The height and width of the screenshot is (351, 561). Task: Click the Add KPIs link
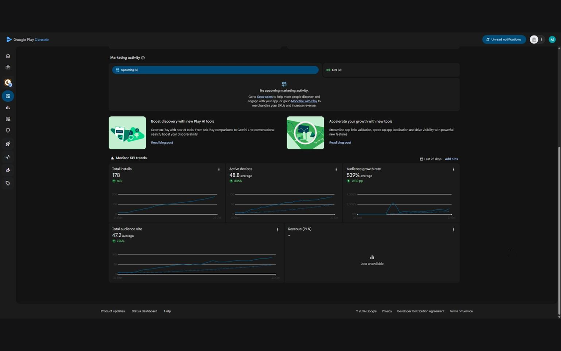[x=451, y=159]
